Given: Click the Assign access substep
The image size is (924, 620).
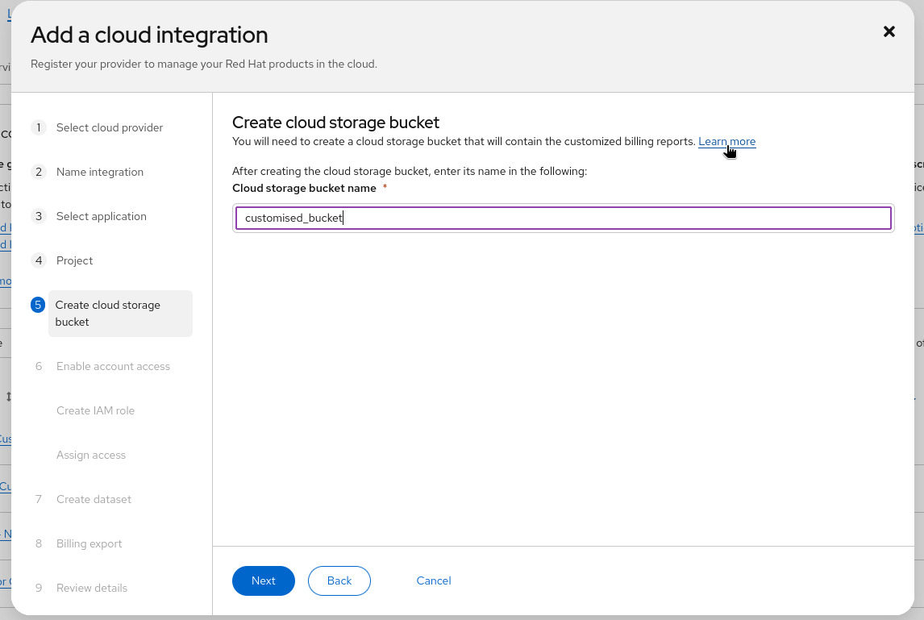Looking at the screenshot, I should tap(91, 455).
